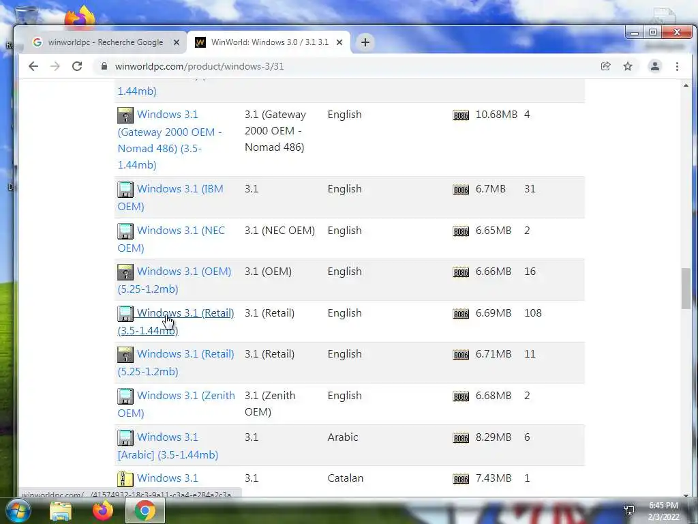
Task: Open the Catalan row's Windows 3.1 link
Action: point(168,478)
